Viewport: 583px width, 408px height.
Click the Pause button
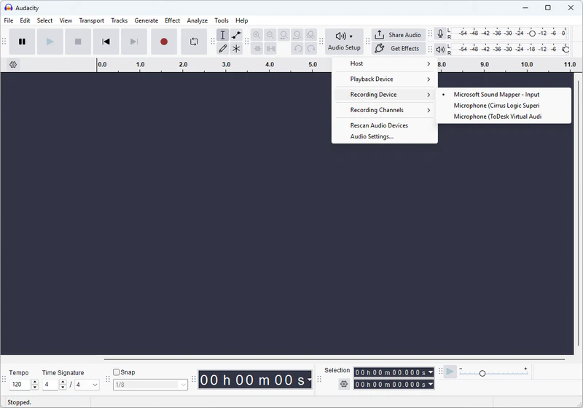(22, 42)
